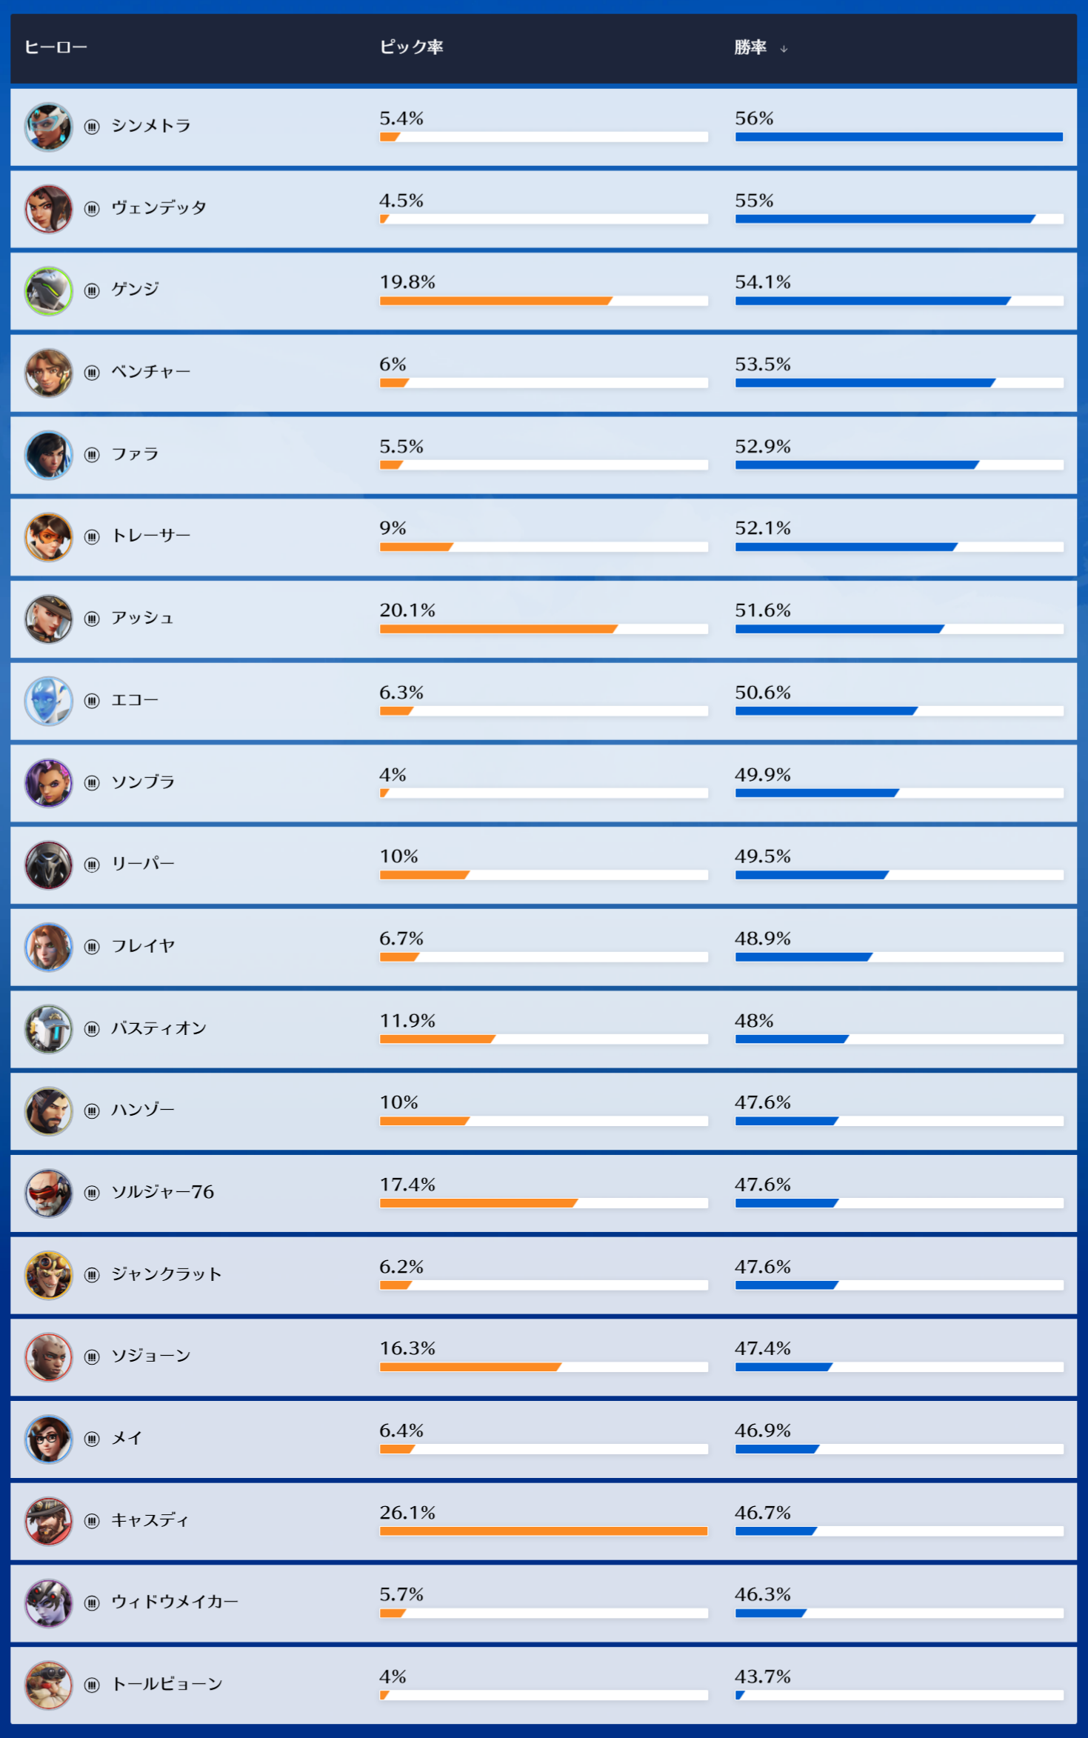Click Mei's hero portrait icon
This screenshot has height=1738, width=1088.
(48, 1439)
